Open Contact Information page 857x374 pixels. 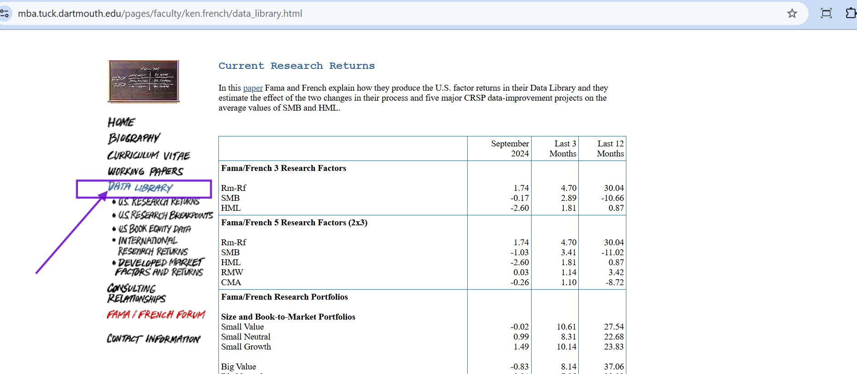(153, 339)
